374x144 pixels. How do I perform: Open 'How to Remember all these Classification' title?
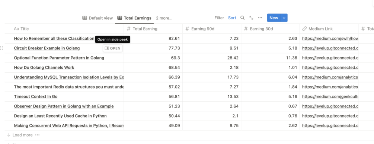click(54, 38)
